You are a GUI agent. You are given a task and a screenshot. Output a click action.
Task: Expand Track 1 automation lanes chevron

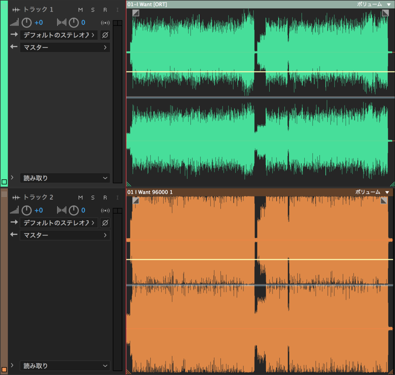click(x=12, y=177)
